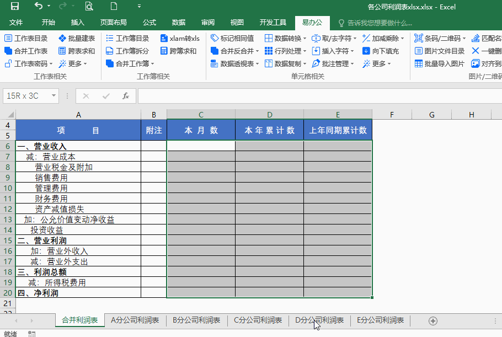The height and width of the screenshot is (337, 502).
Task: Click the New blank document icon
Action: [x=114, y=6]
